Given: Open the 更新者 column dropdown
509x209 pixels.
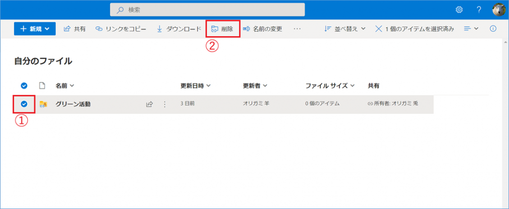Looking at the screenshot, I should [x=255, y=86].
